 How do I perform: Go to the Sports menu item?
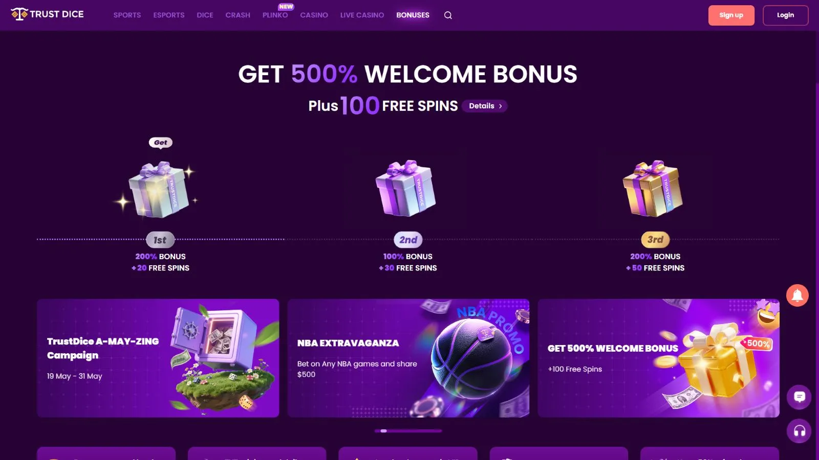(x=127, y=15)
